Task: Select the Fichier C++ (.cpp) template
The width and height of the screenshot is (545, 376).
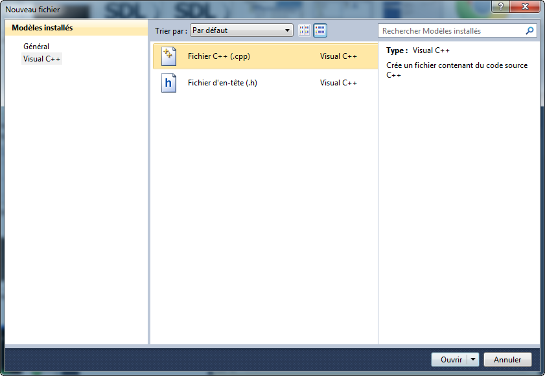Action: pyautogui.click(x=265, y=56)
